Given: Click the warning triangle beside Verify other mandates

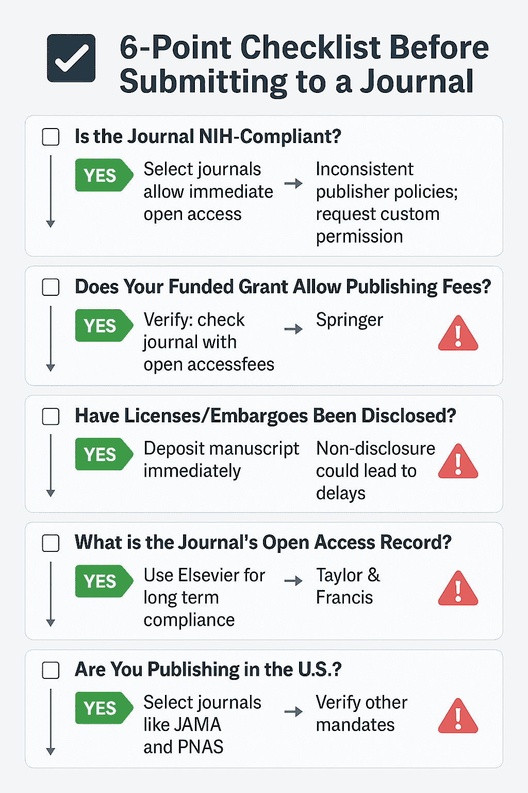Looking at the screenshot, I should click(x=458, y=716).
